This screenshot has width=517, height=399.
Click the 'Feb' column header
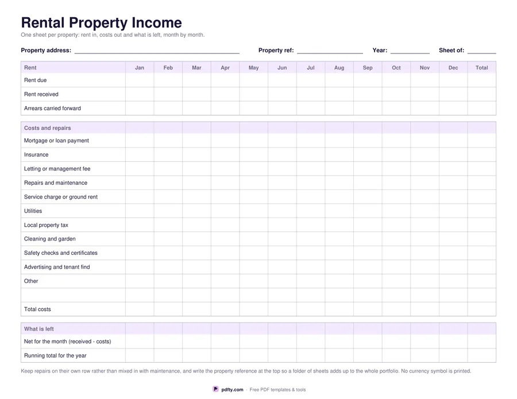pyautogui.click(x=168, y=68)
